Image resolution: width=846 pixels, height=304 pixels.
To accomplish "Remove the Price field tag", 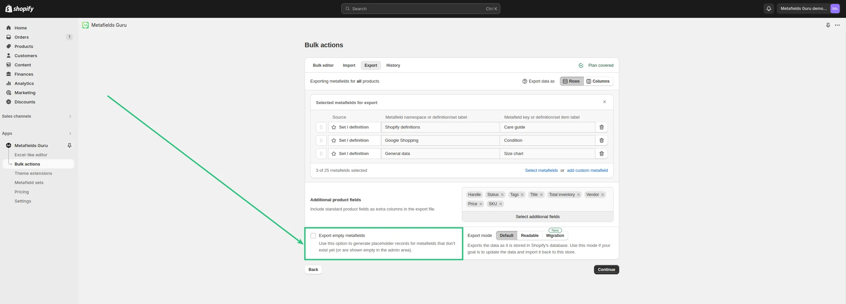I will pos(481,204).
